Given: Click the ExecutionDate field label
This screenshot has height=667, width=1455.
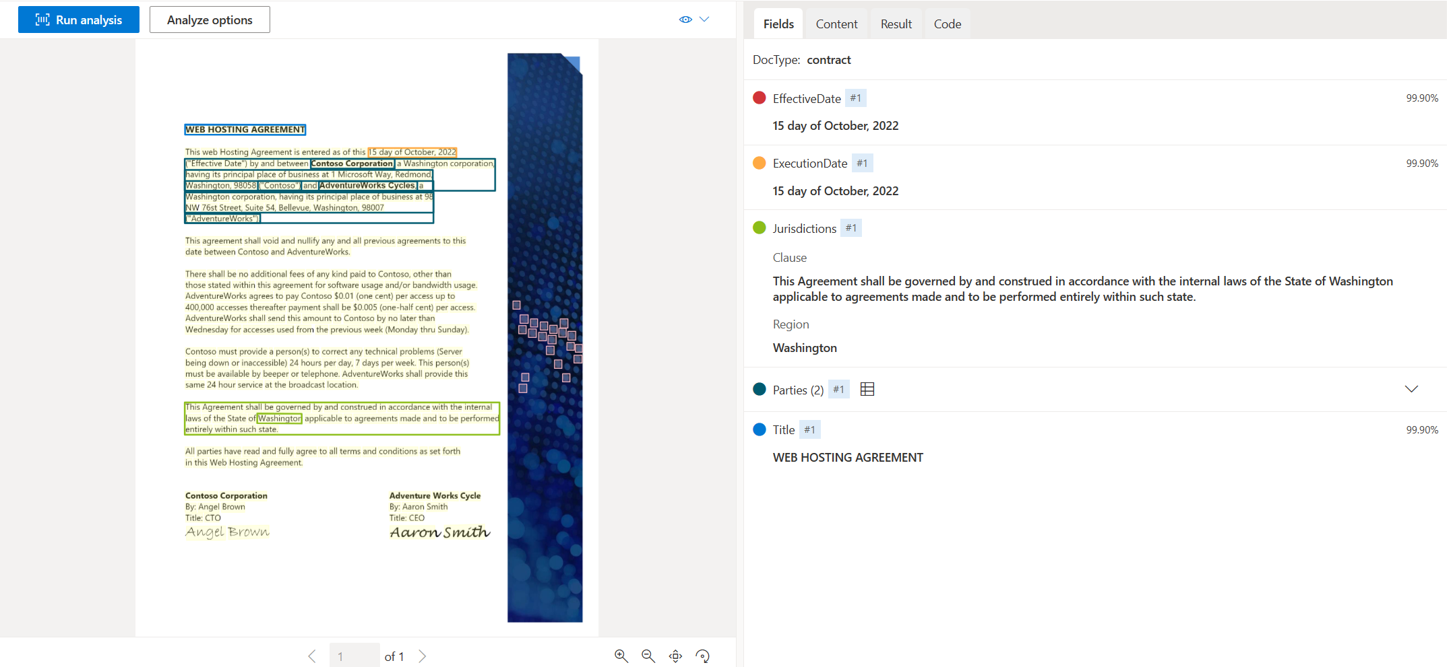Looking at the screenshot, I should [810, 164].
